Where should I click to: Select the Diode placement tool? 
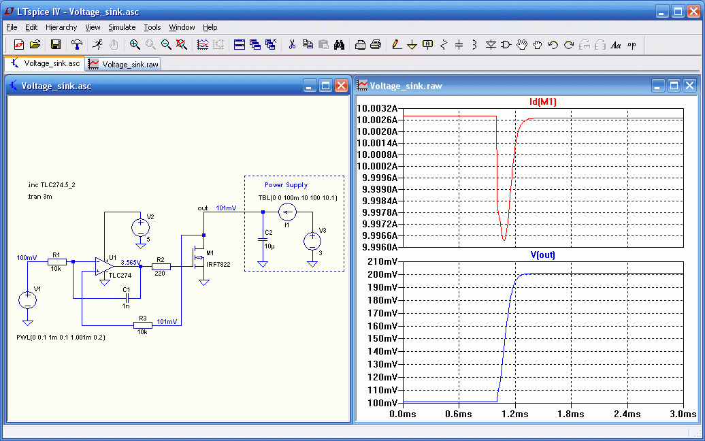(491, 45)
